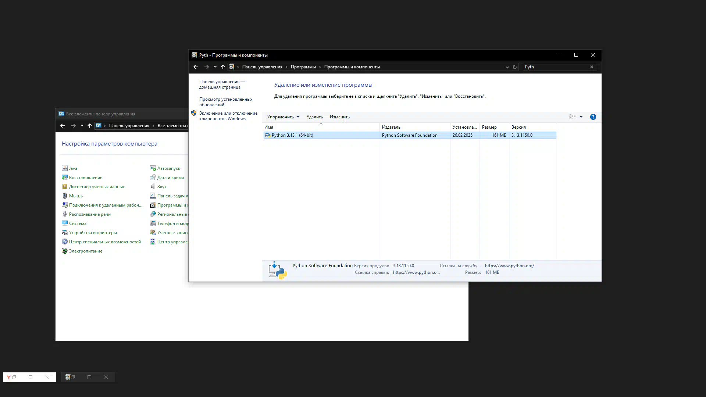Select 'Python 3.13.1 (64-bit)' row

click(410, 135)
